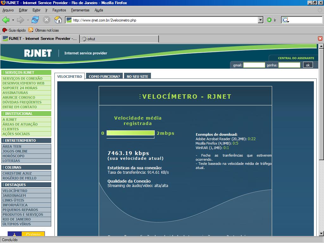Open the Ferramentas menu
The width and height of the screenshot is (324, 243).
[80, 10]
